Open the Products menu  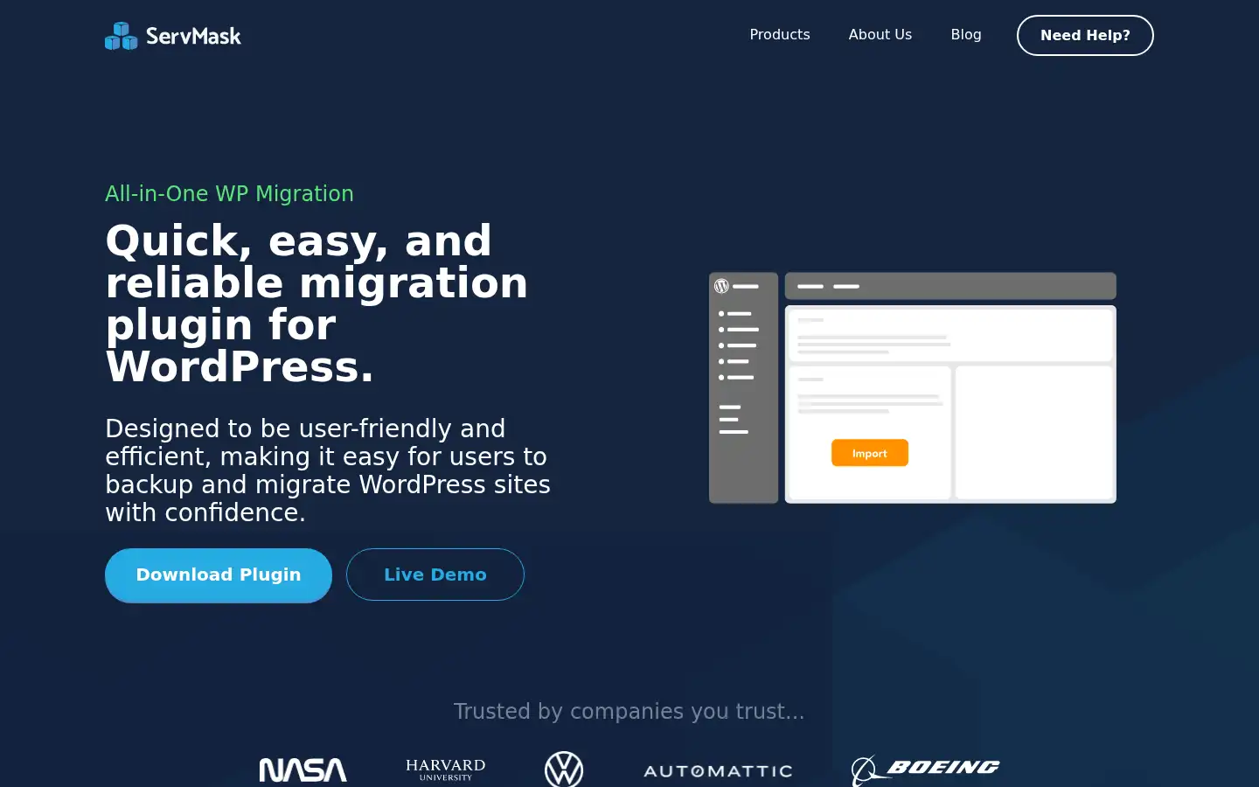(780, 35)
